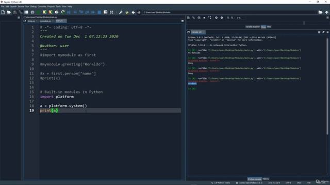Image resolution: width=330 pixels, height=185 pixels.
Task: Show the next plot icon
Action: (x=222, y=18)
